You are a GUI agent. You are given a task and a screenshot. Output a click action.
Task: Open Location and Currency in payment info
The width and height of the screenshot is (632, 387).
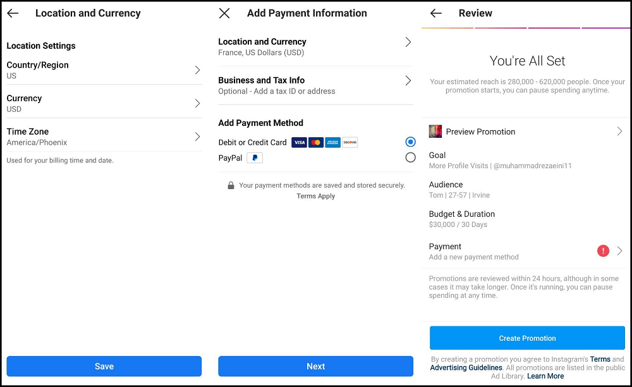click(x=315, y=47)
